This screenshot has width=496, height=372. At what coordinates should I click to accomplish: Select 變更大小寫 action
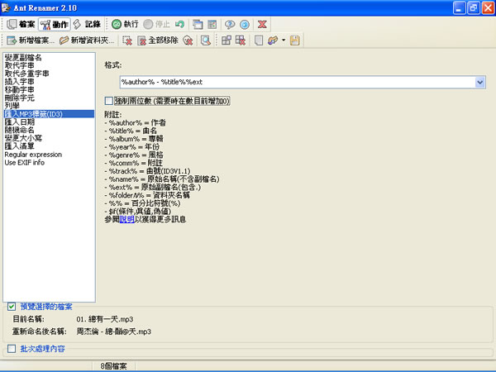click(23, 138)
